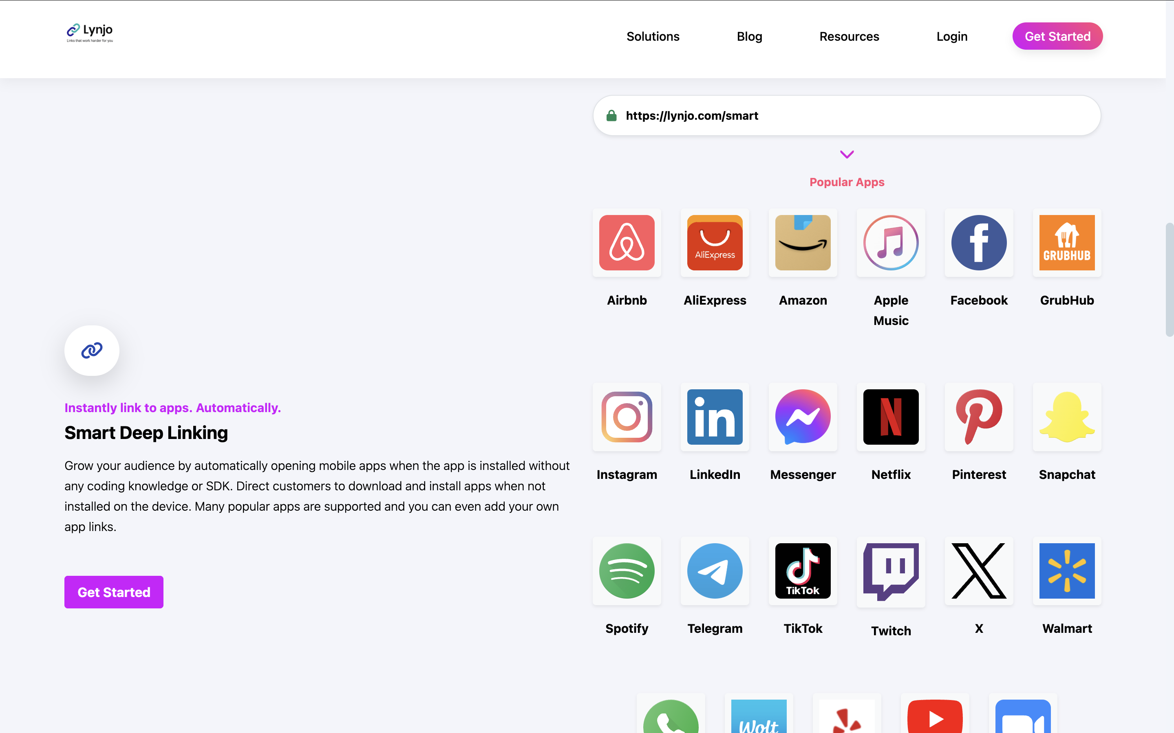Open the Blog page
The width and height of the screenshot is (1174, 733).
tap(750, 36)
